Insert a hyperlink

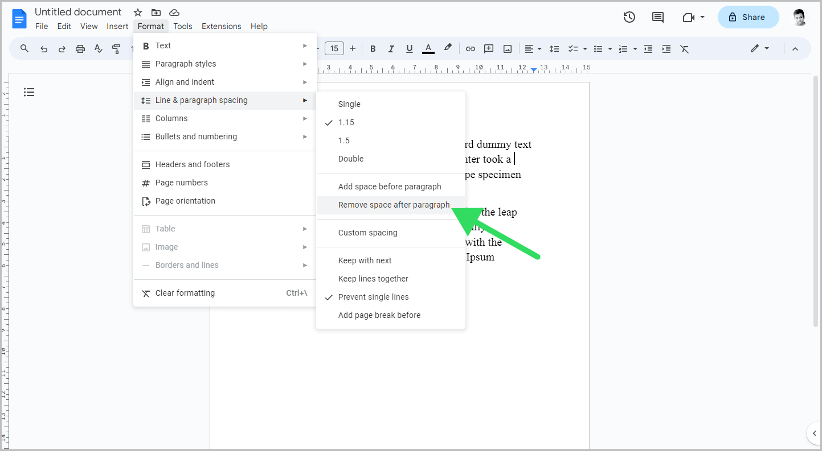click(471, 48)
